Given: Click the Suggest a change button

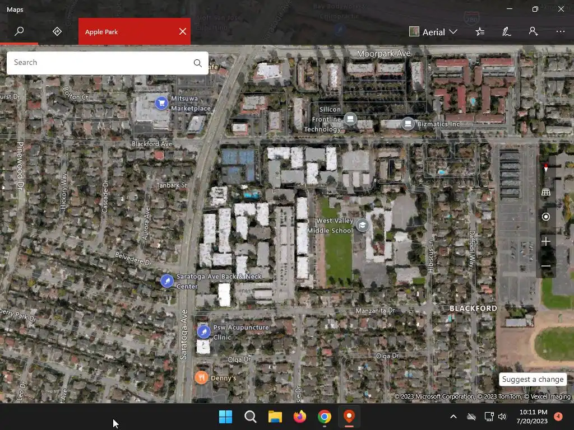Looking at the screenshot, I should coord(533,379).
